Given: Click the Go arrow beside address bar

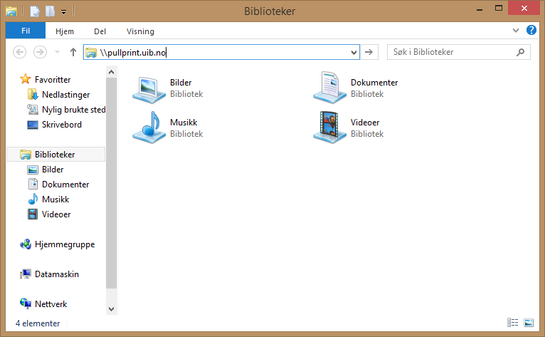Looking at the screenshot, I should pyautogui.click(x=369, y=52).
